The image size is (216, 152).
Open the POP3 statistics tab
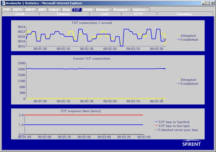[x=17, y=10]
